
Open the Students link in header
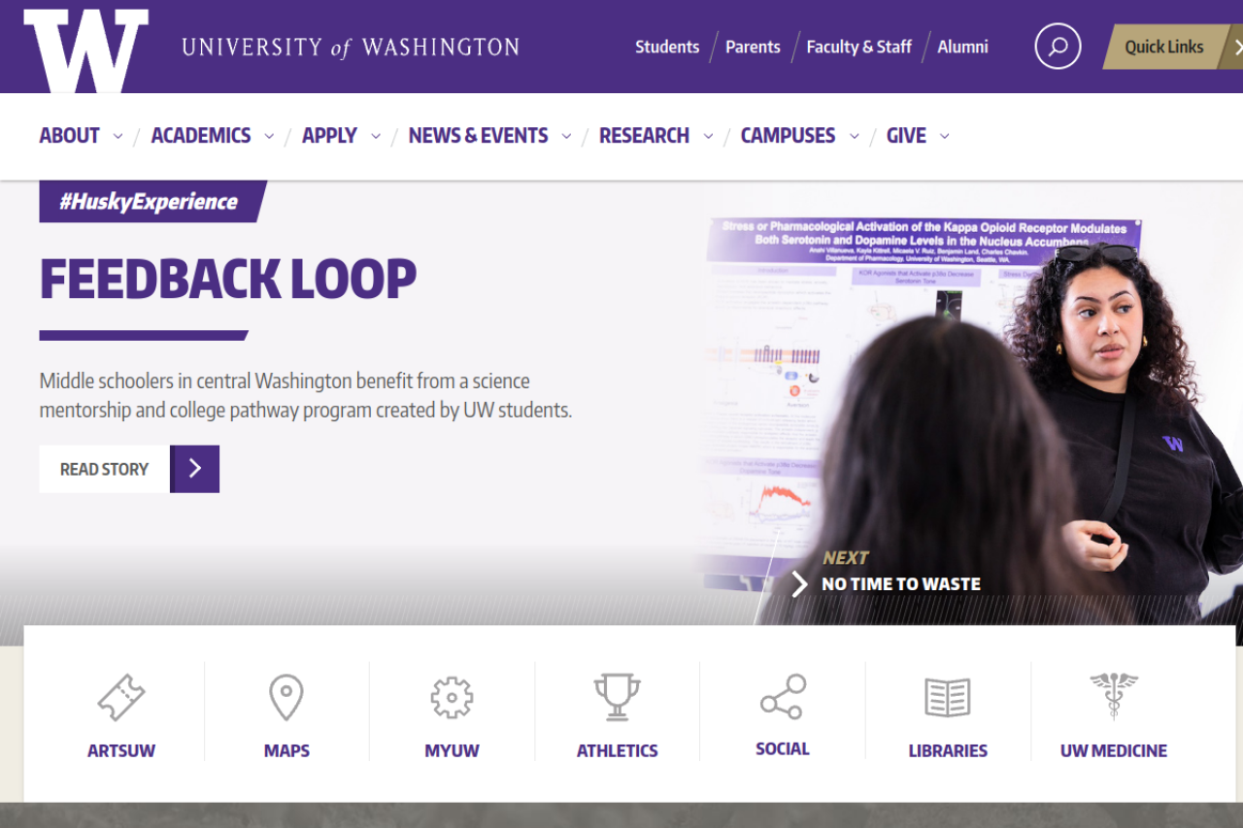tap(667, 47)
